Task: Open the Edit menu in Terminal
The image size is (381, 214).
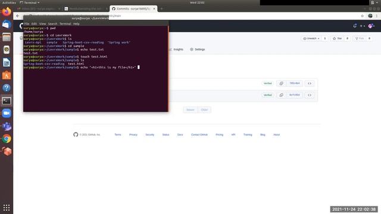Action: pos(34,24)
